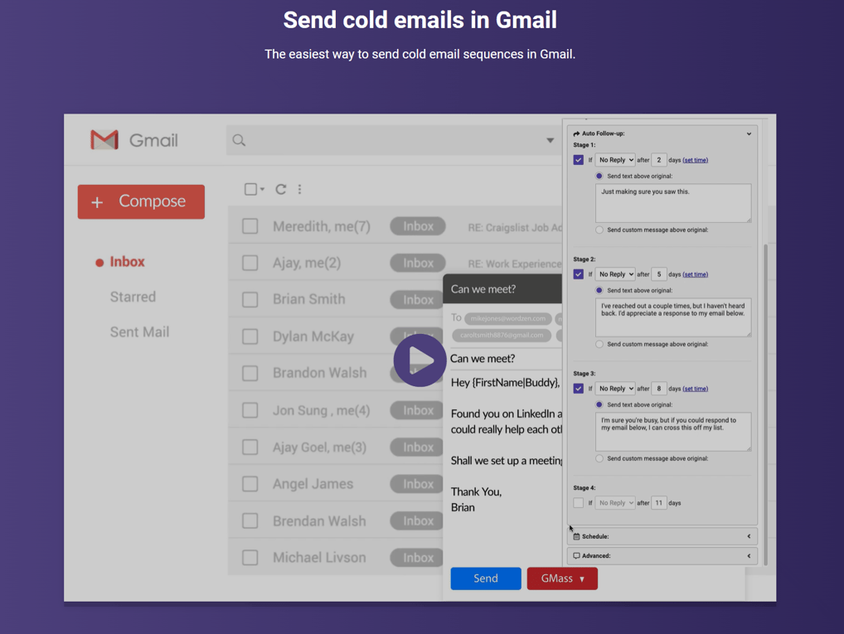Click the search magnifier icon
The image size is (844, 634).
[x=239, y=140]
